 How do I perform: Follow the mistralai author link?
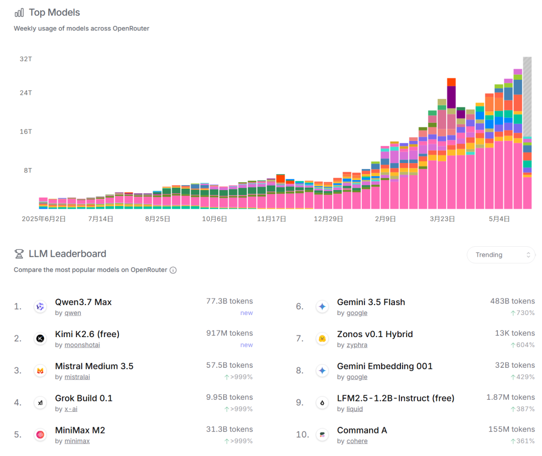(x=77, y=377)
